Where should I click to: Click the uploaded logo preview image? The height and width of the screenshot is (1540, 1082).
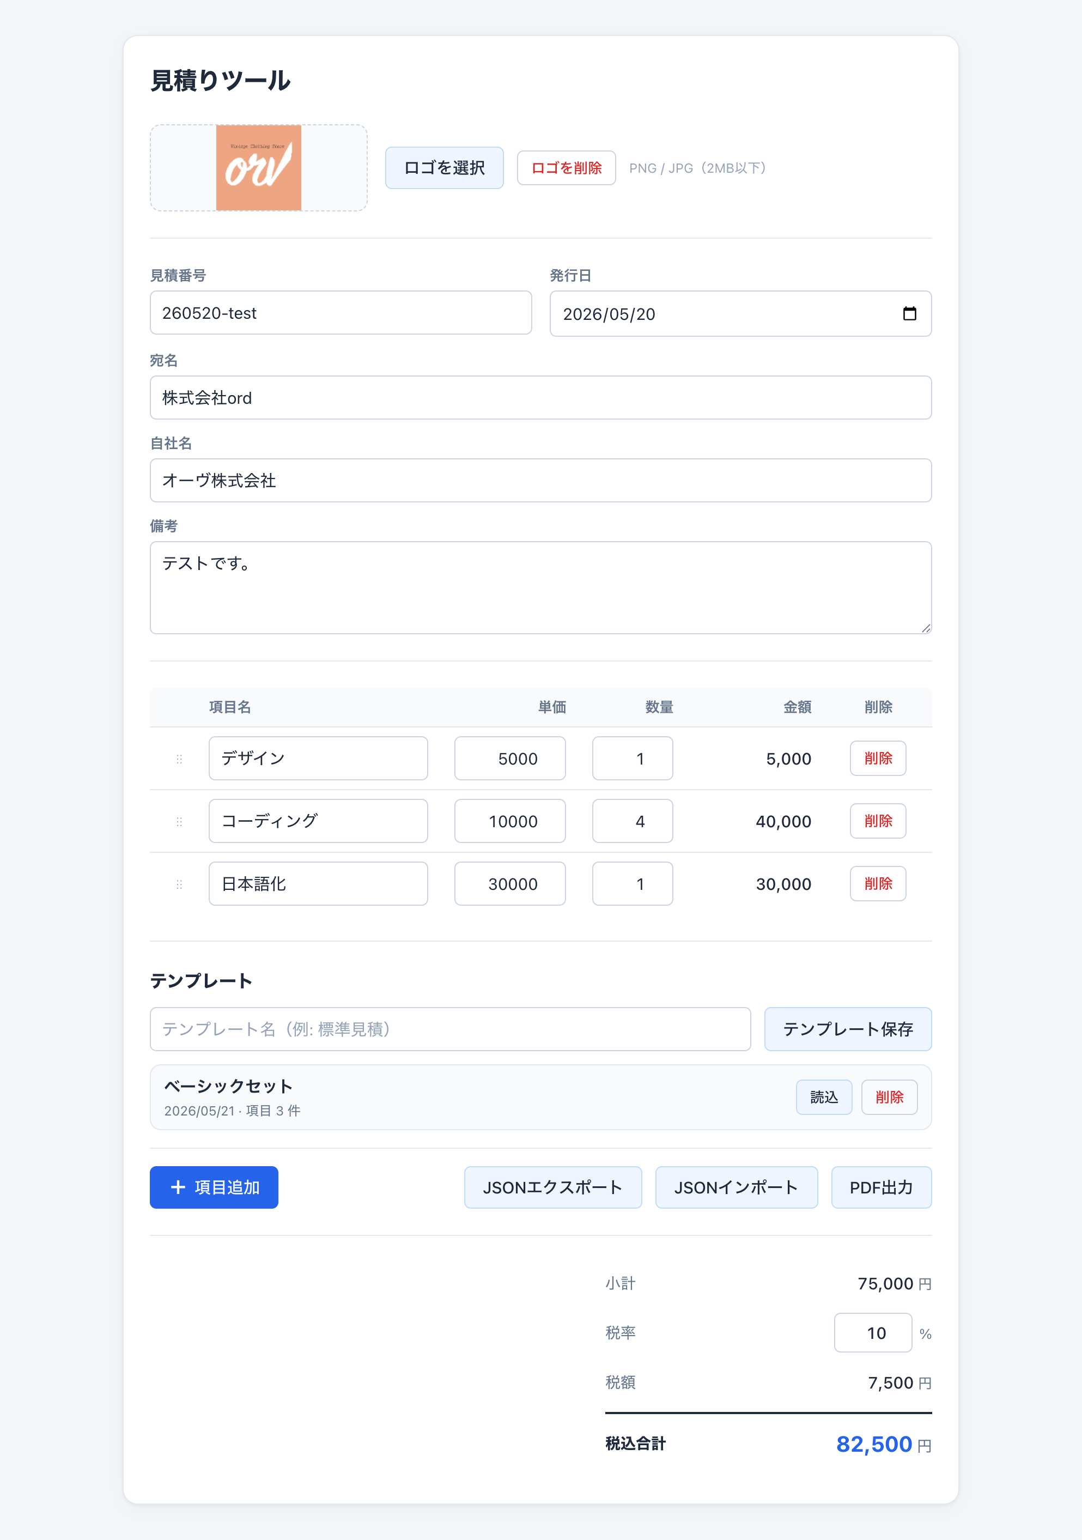[258, 168]
